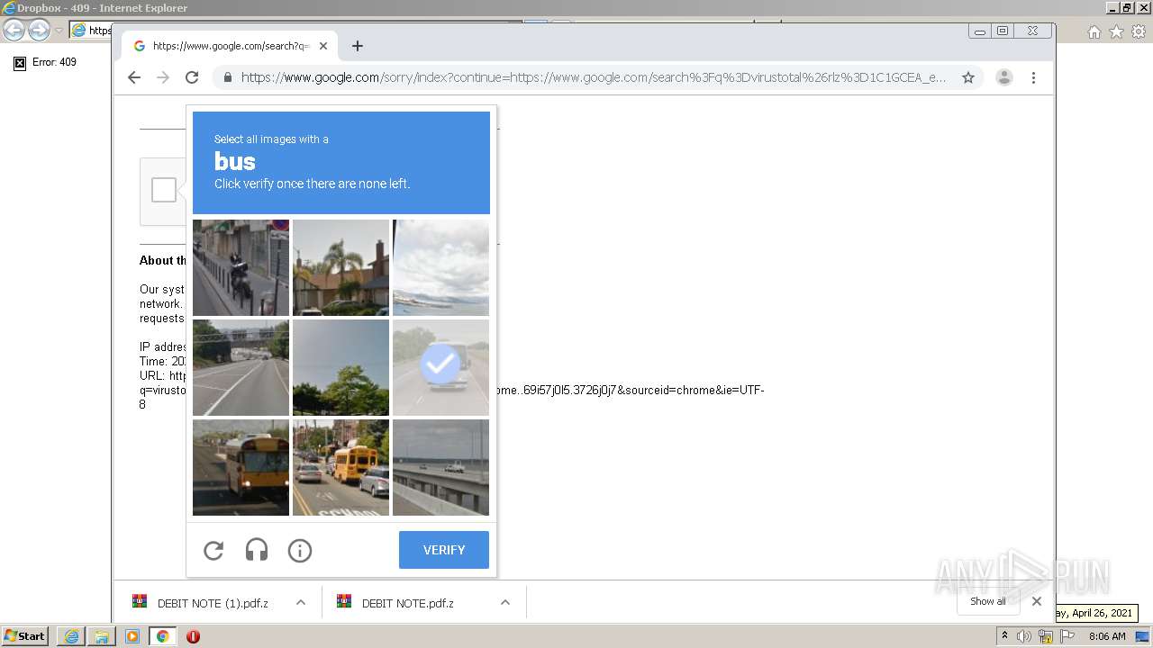Reload the Chrome page

[x=192, y=77]
